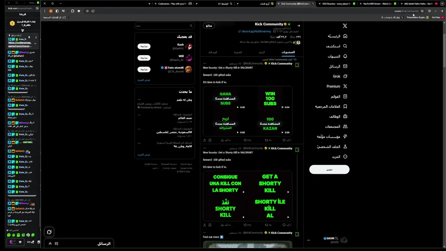
Task: Open new message icon in الرسائل drawer
Action: click(56, 244)
